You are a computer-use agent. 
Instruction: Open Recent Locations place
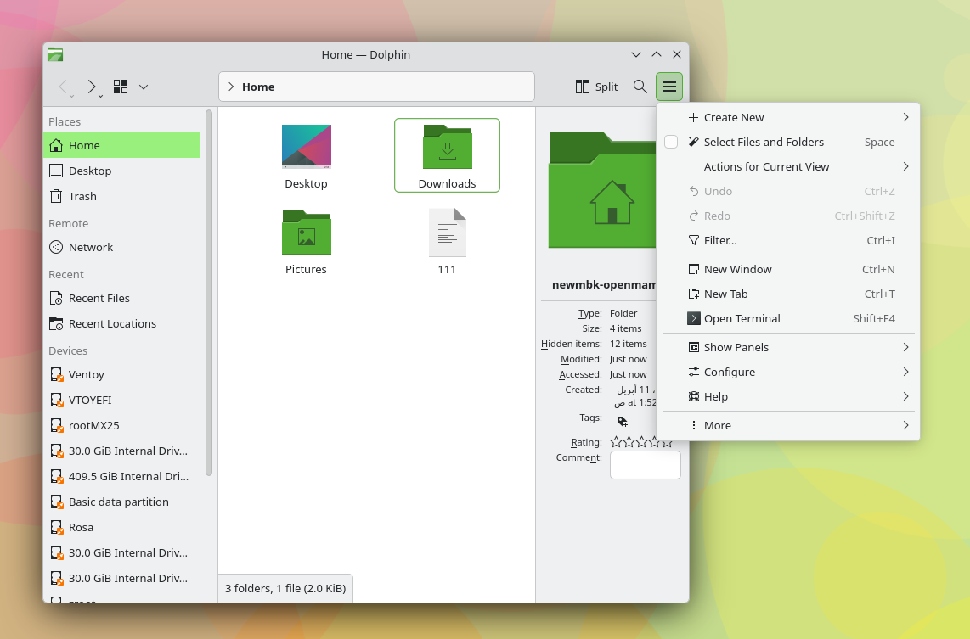[121, 323]
